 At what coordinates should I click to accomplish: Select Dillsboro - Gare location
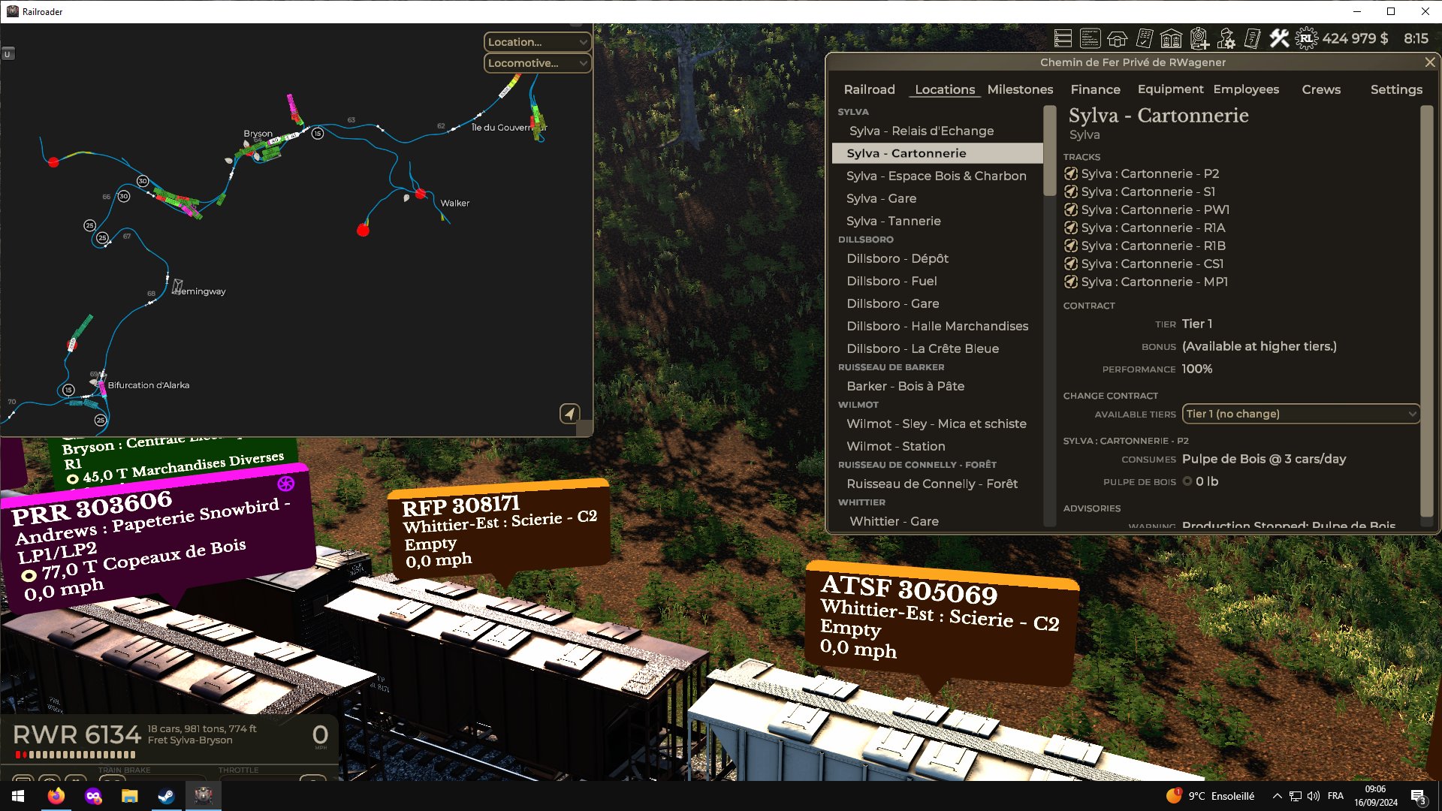[937, 303]
